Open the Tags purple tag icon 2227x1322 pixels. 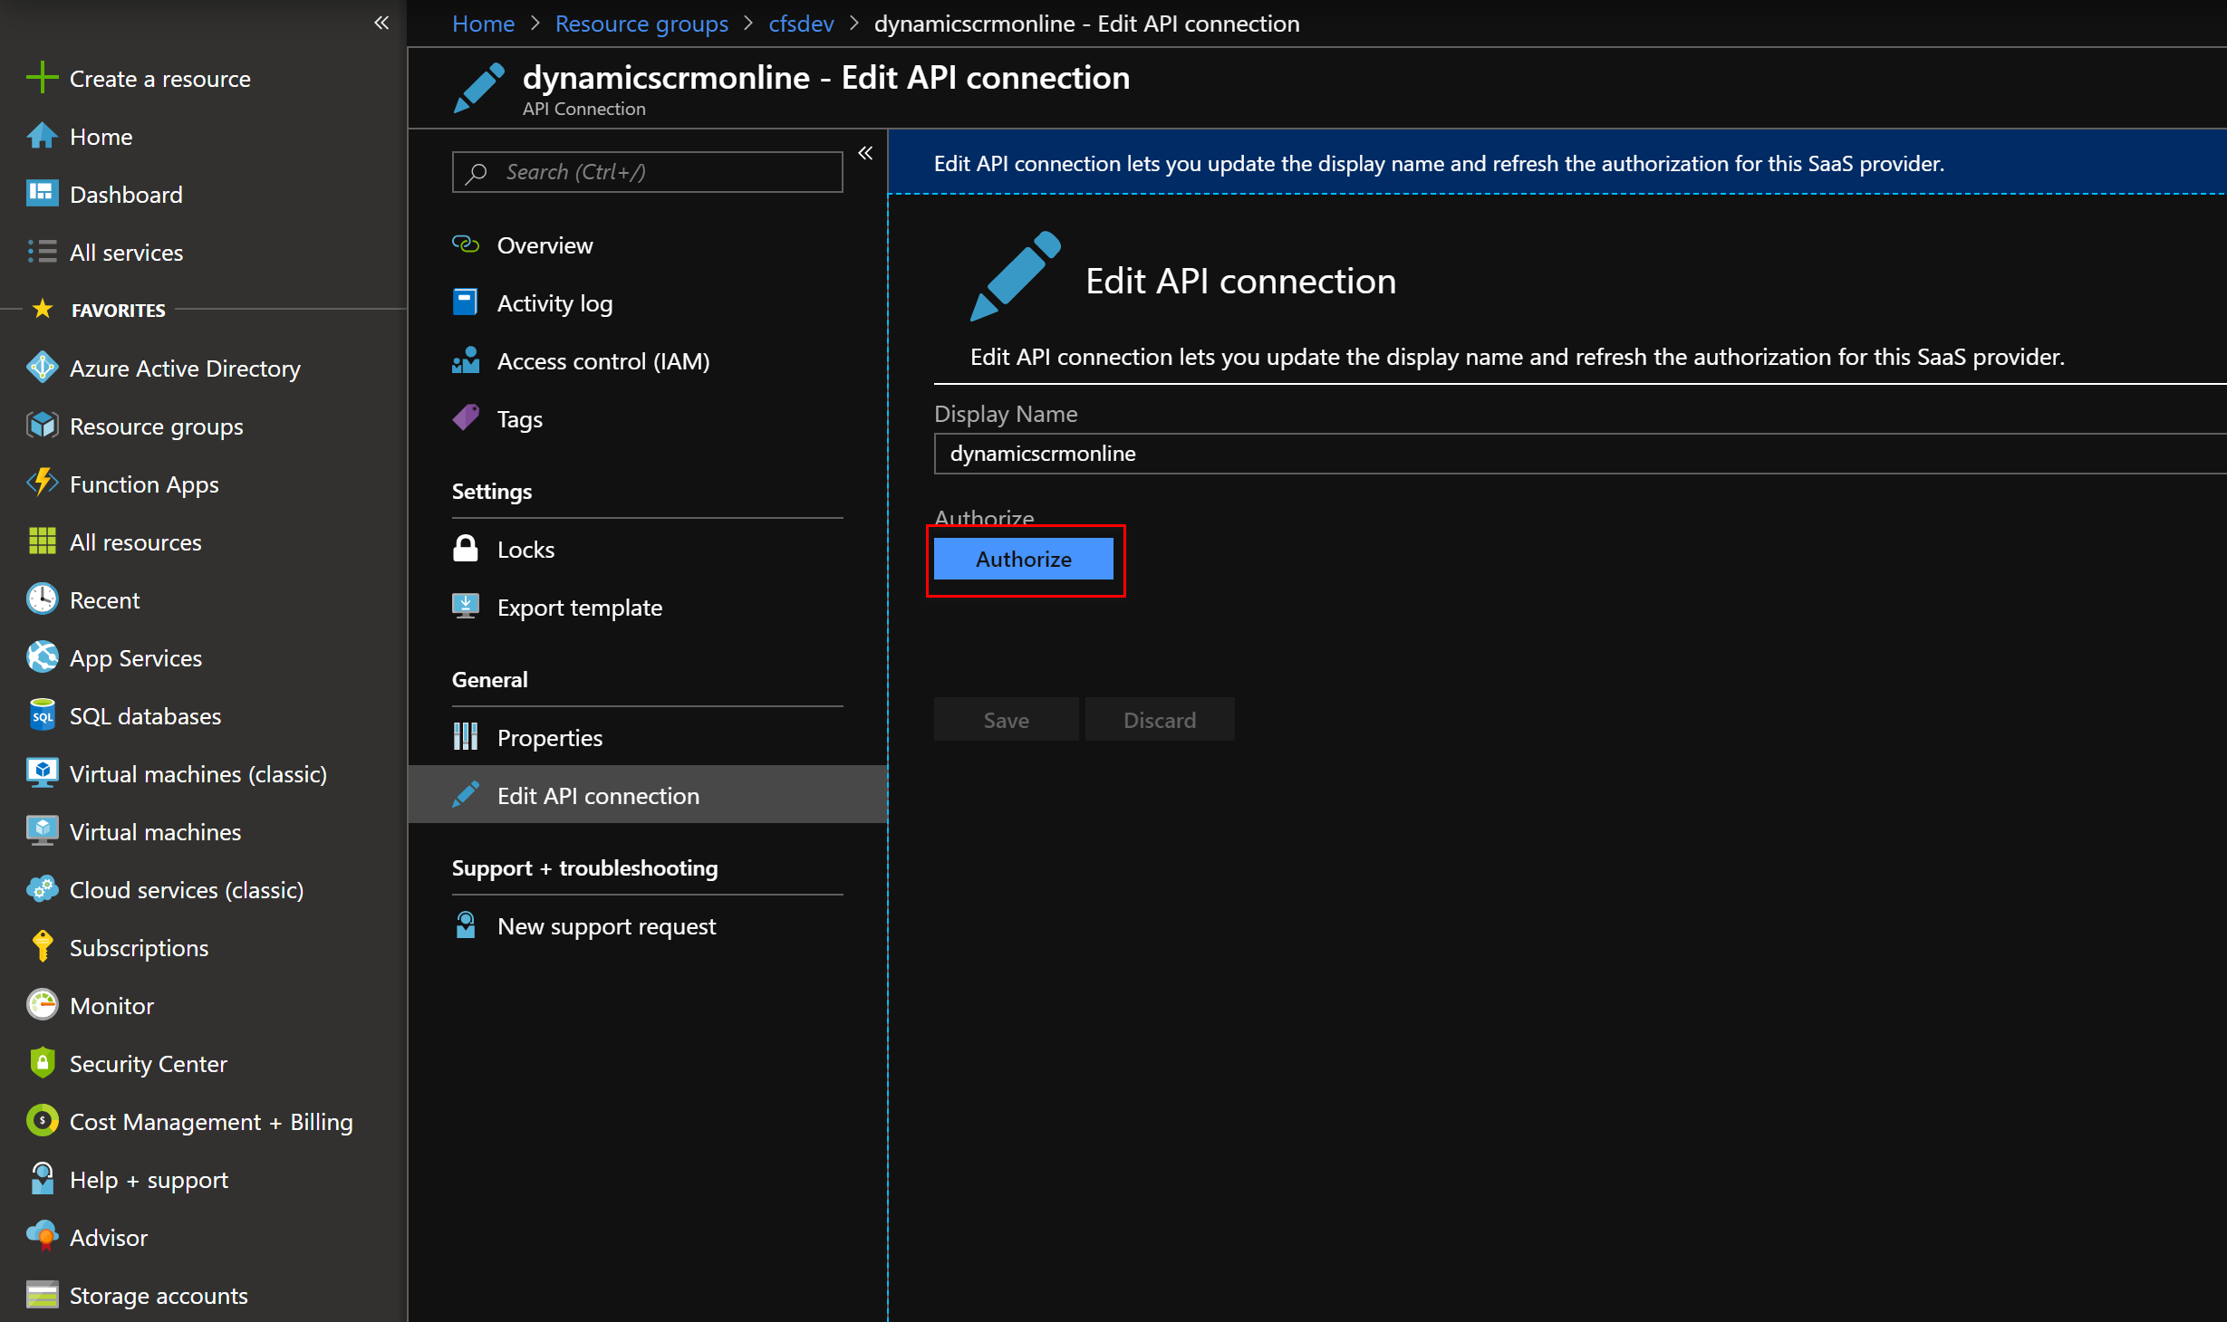click(x=466, y=418)
